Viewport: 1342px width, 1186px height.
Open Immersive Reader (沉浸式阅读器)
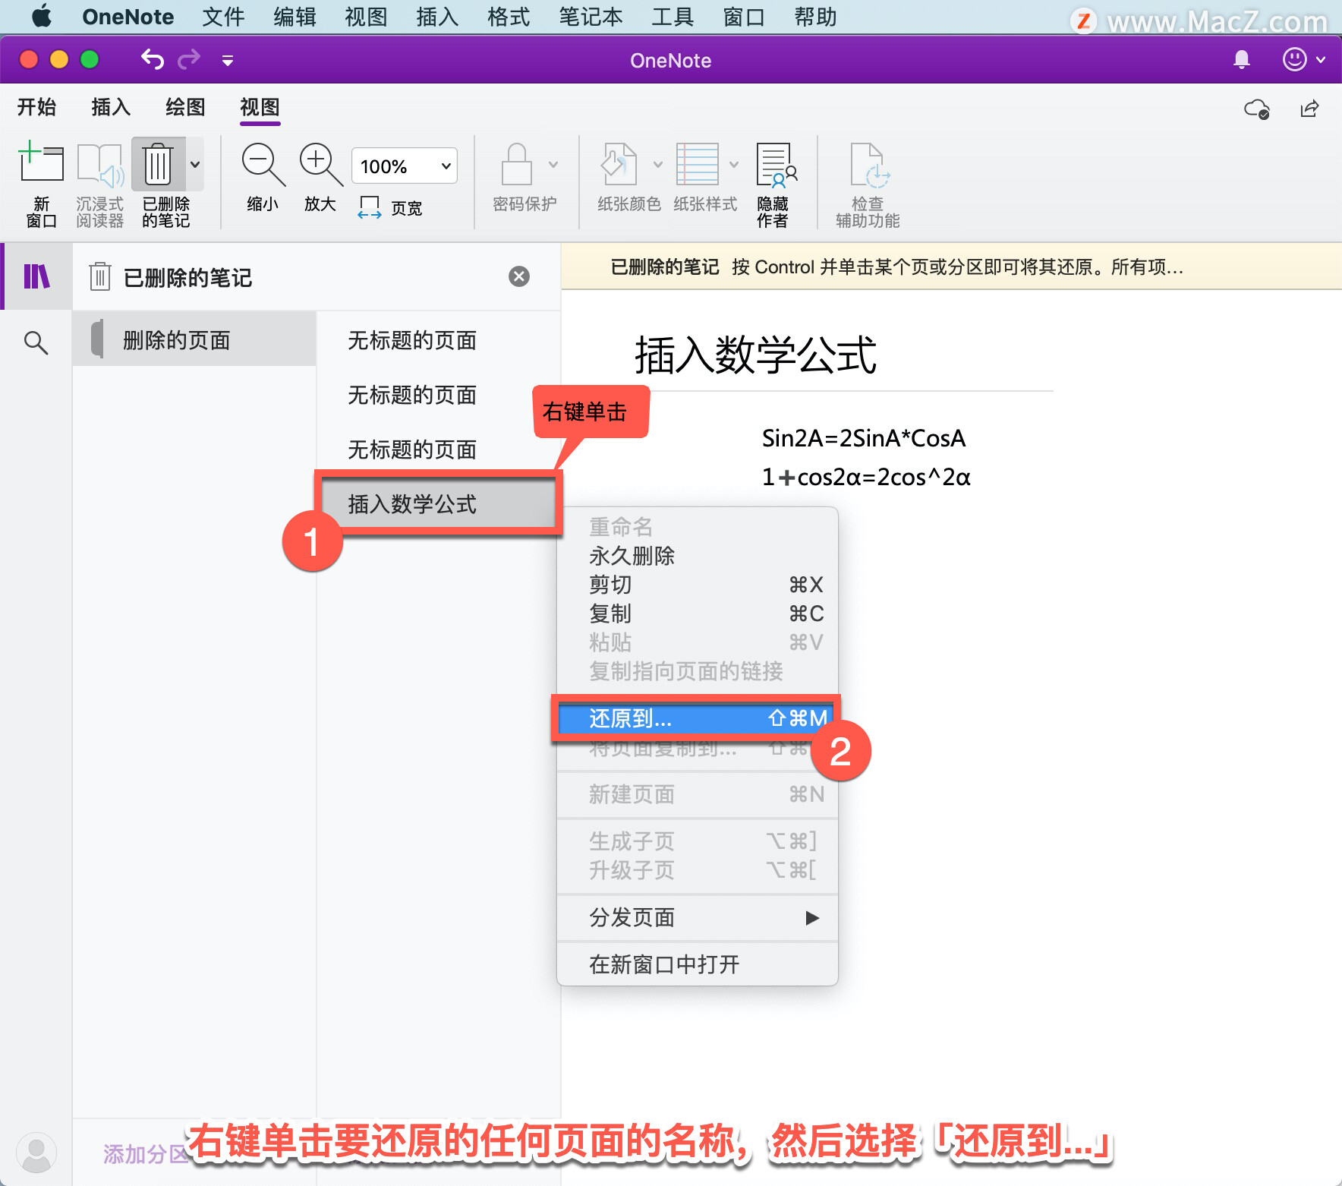pyautogui.click(x=99, y=184)
